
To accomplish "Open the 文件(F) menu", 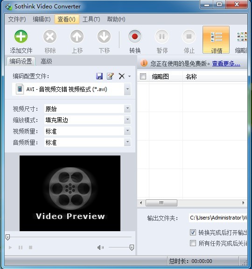I will click(17, 19).
